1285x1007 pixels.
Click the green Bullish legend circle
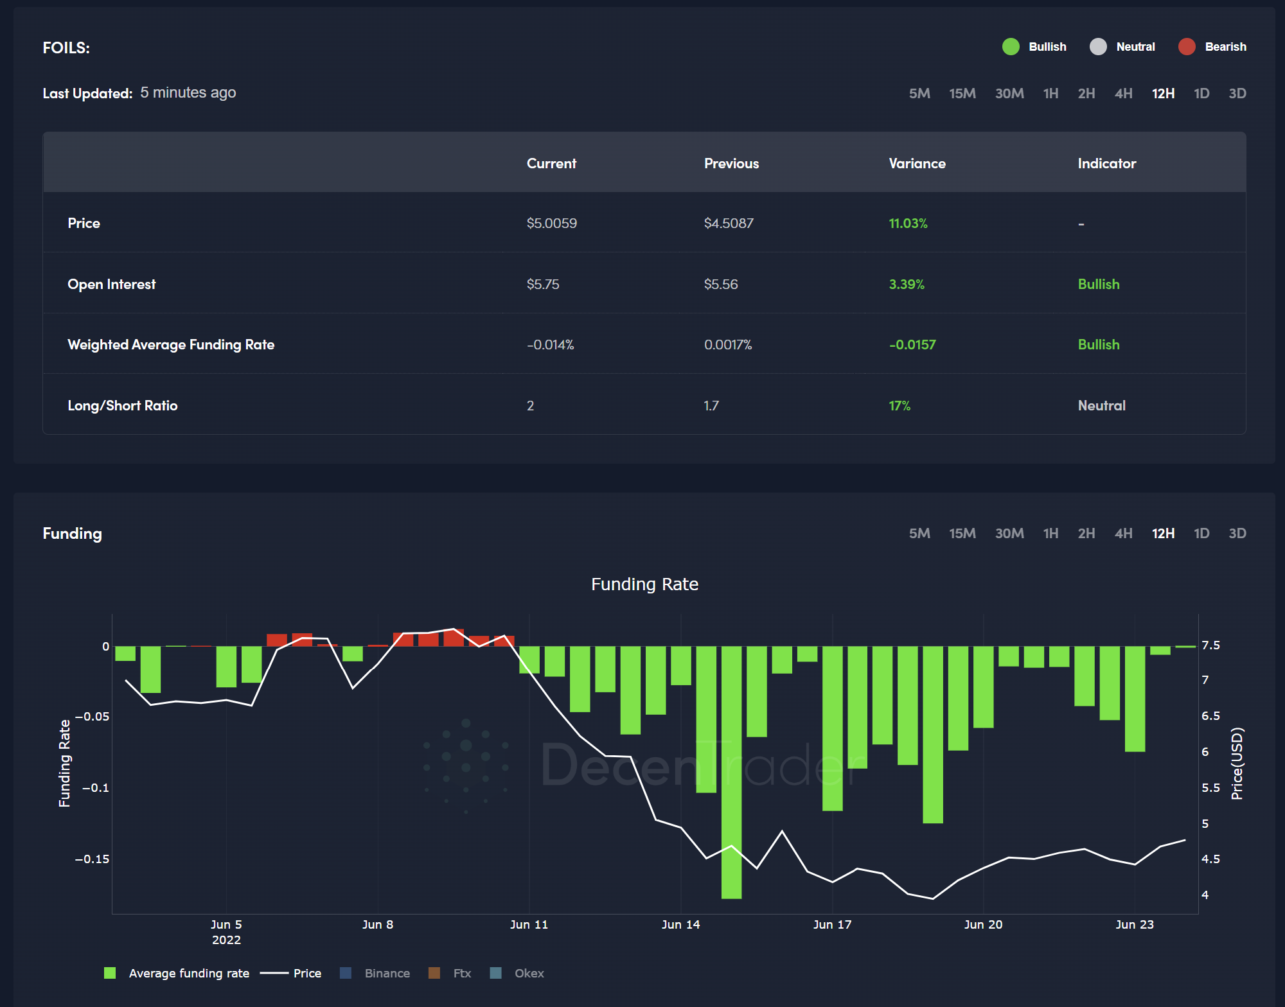pyautogui.click(x=1011, y=47)
